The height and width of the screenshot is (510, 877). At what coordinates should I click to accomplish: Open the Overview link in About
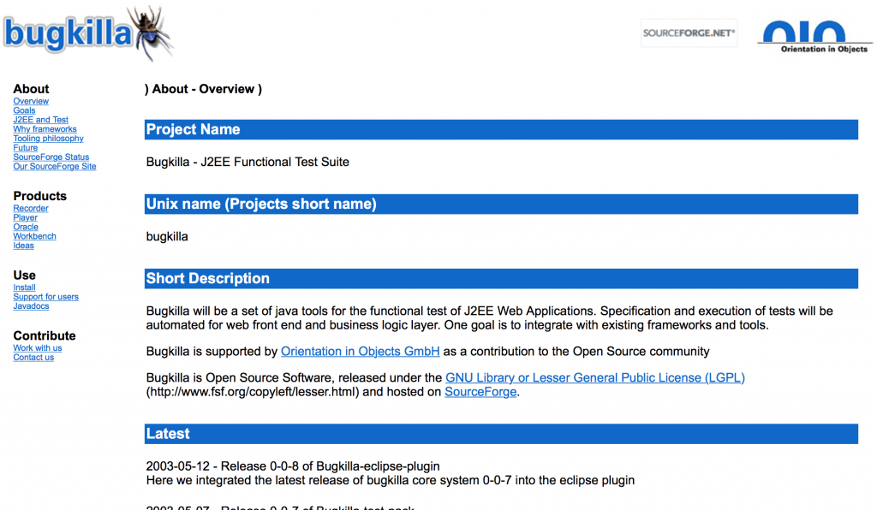click(31, 101)
